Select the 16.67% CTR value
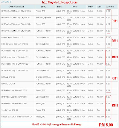This screenshot has width=119, height=128. [100, 51]
